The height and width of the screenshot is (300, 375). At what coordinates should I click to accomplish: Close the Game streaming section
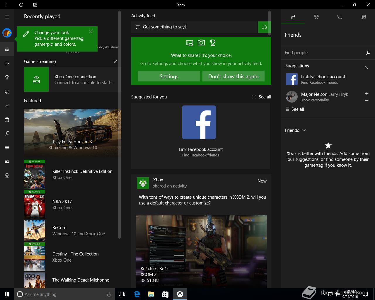(x=115, y=62)
